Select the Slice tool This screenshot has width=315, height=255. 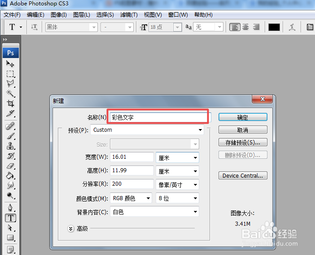[10, 113]
